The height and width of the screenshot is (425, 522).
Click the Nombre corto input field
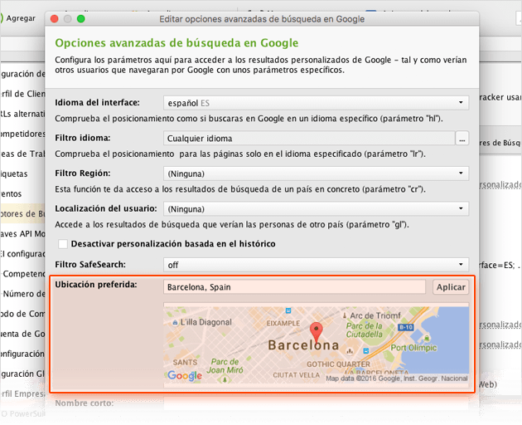pos(316,404)
